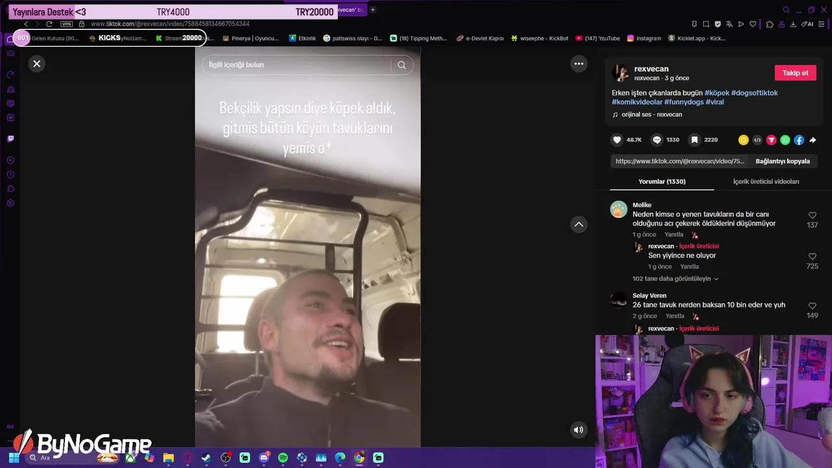This screenshot has width=832, height=468.
Task: Like Melike's comment with its heart
Action: [x=812, y=215]
